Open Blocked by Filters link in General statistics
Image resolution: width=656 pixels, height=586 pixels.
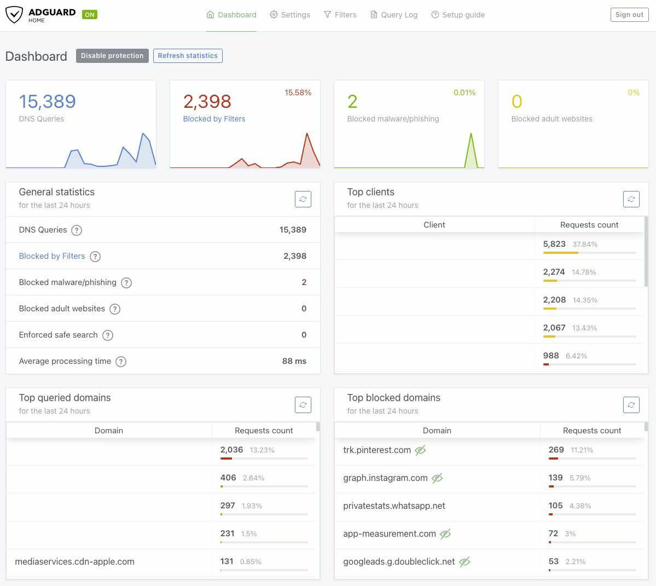(52, 256)
